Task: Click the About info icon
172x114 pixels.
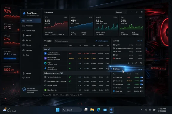Action: tap(24, 78)
